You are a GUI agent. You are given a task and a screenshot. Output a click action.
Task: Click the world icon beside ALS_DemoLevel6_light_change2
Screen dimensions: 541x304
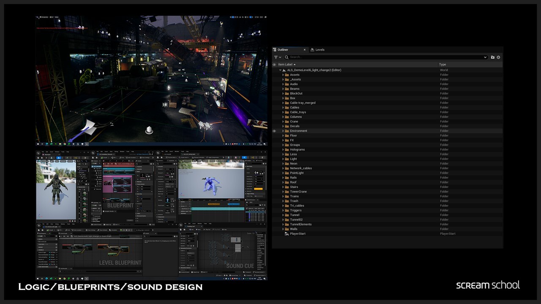[x=284, y=70]
